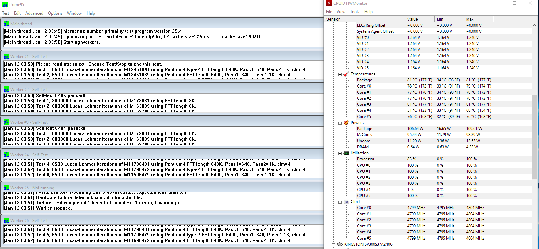
Task: Collapse the Utilization tree node
Action: (340, 153)
